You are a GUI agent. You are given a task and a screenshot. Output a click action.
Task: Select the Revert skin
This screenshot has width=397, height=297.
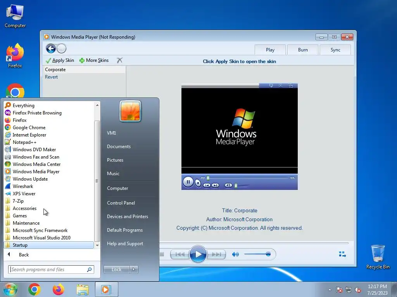[x=84, y=77]
